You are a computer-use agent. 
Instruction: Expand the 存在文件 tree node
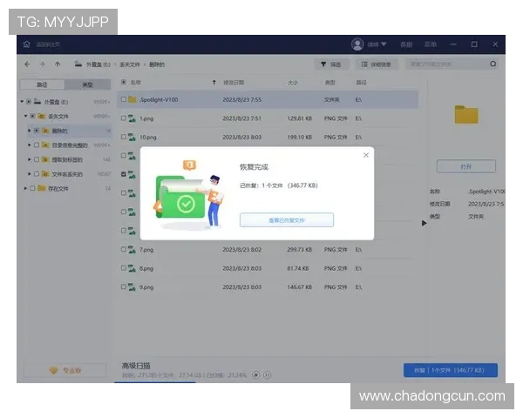click(x=25, y=188)
